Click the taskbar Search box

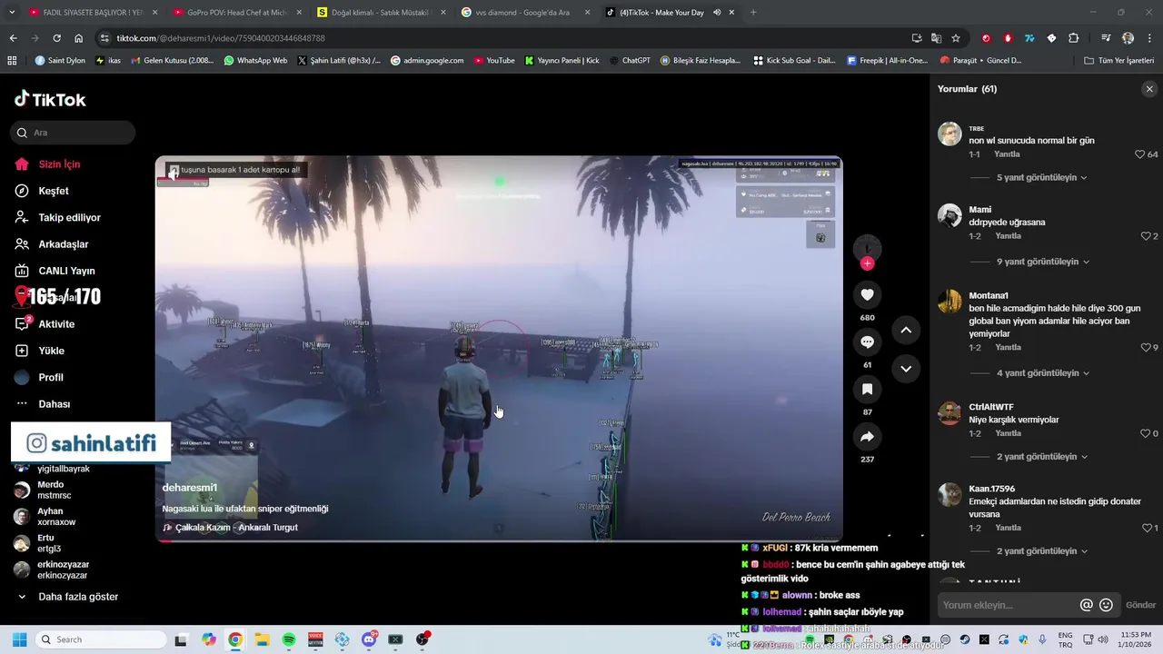tap(100, 639)
